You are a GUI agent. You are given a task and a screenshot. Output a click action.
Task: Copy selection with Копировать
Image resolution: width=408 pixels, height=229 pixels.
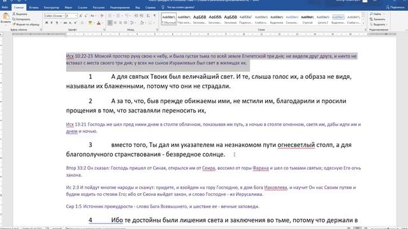click(x=21, y=19)
